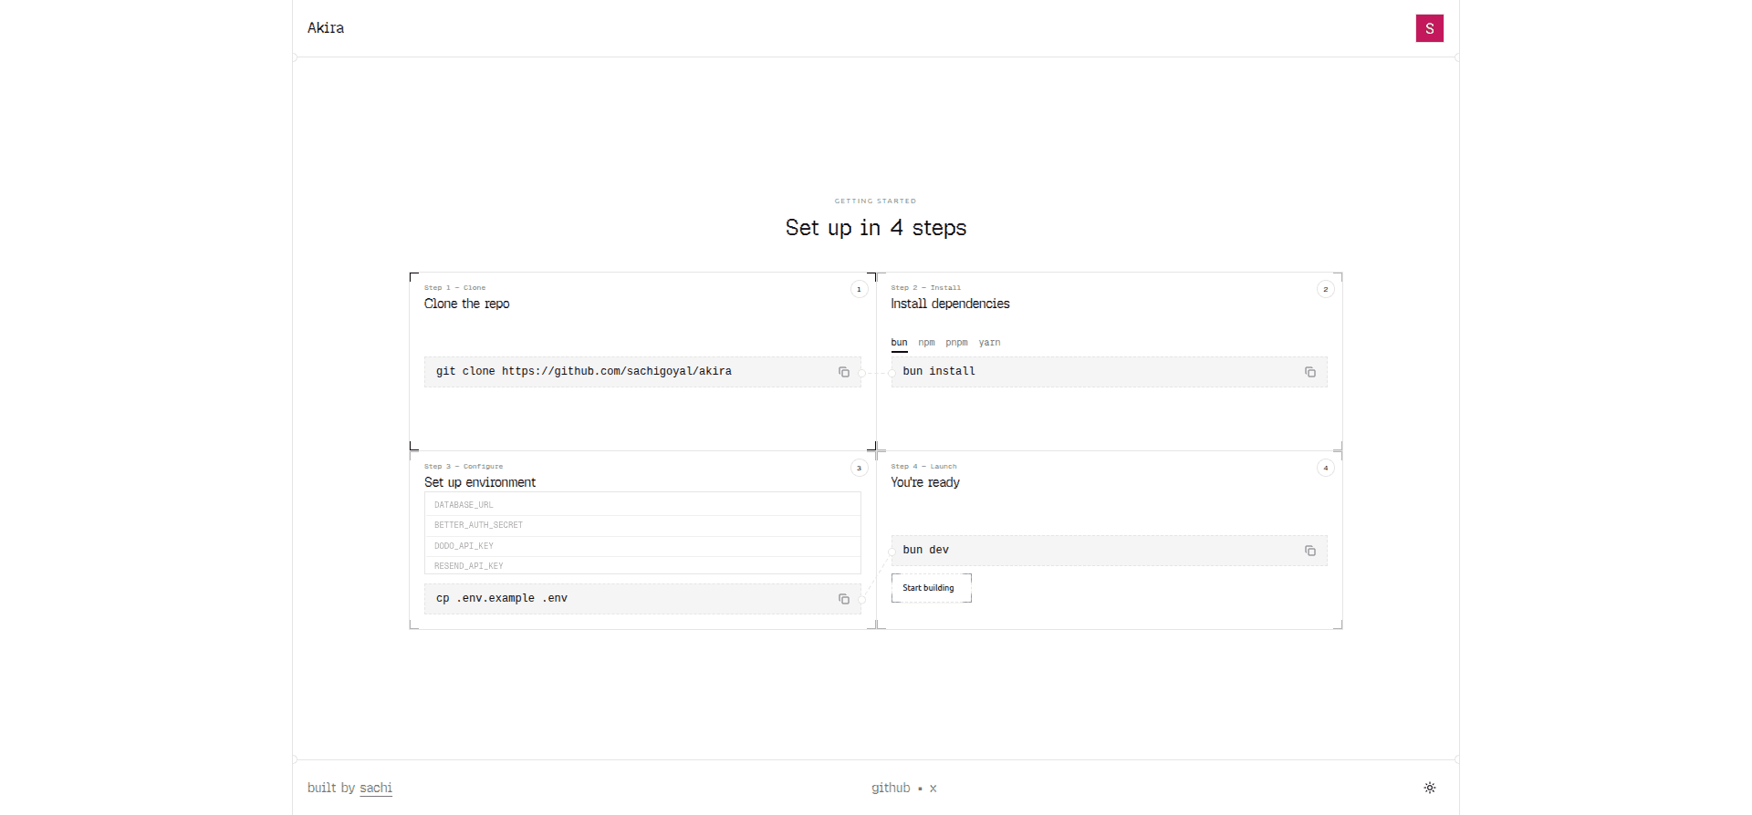Switch to the pnpm tab
1752x815 pixels.
point(956,343)
